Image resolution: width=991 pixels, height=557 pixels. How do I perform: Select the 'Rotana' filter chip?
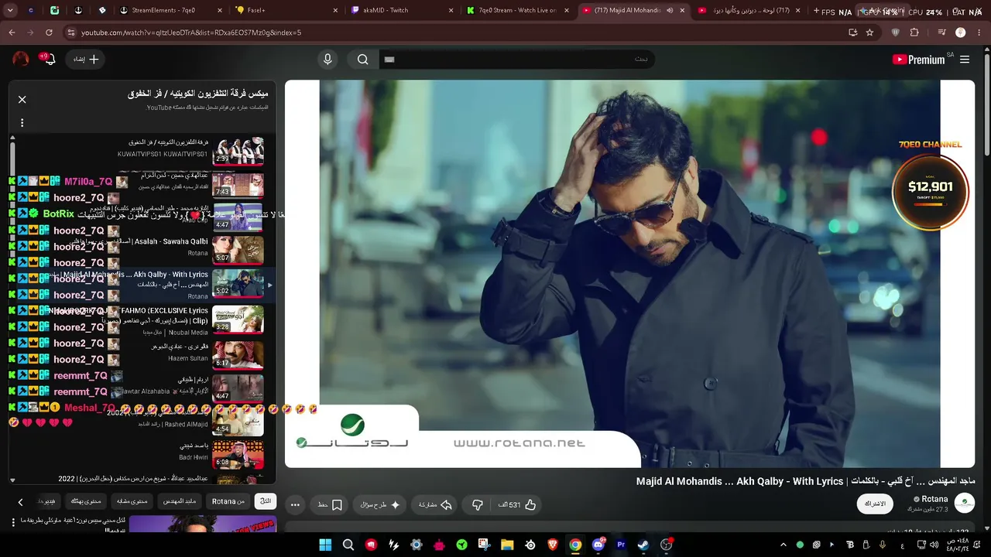228,501
